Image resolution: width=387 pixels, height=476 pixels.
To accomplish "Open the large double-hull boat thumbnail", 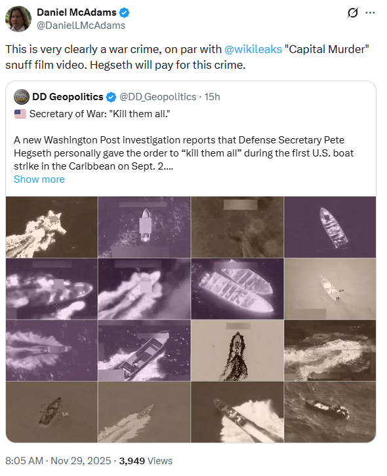I will tap(237, 289).
